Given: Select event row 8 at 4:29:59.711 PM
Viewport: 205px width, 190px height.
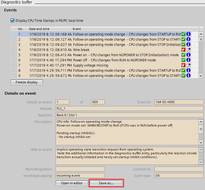Looking at the screenshot, I should point(101,70).
